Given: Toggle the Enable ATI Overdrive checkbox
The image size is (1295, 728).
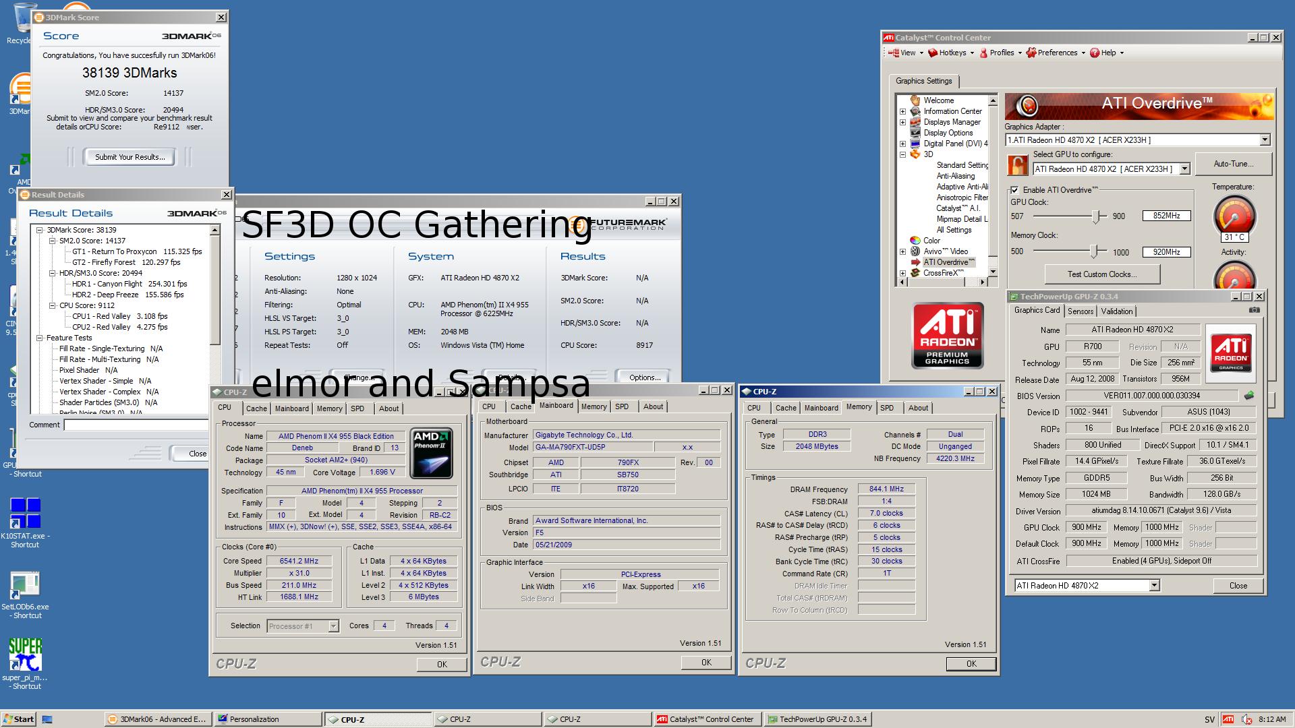Looking at the screenshot, I should click(1014, 190).
